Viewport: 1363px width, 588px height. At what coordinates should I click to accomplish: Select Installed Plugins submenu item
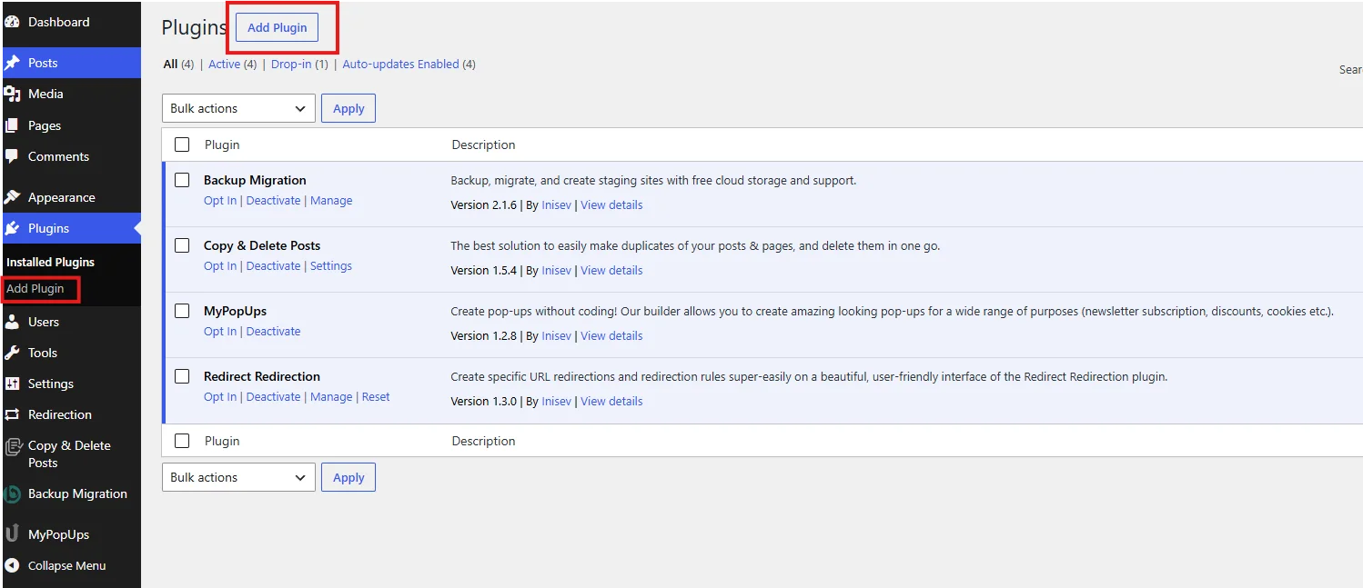pos(50,262)
